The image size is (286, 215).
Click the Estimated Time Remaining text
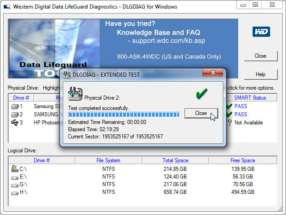point(107,122)
